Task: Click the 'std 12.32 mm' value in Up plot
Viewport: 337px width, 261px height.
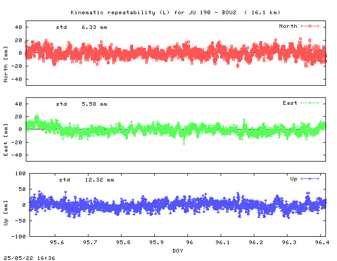Action: pyautogui.click(x=86, y=180)
